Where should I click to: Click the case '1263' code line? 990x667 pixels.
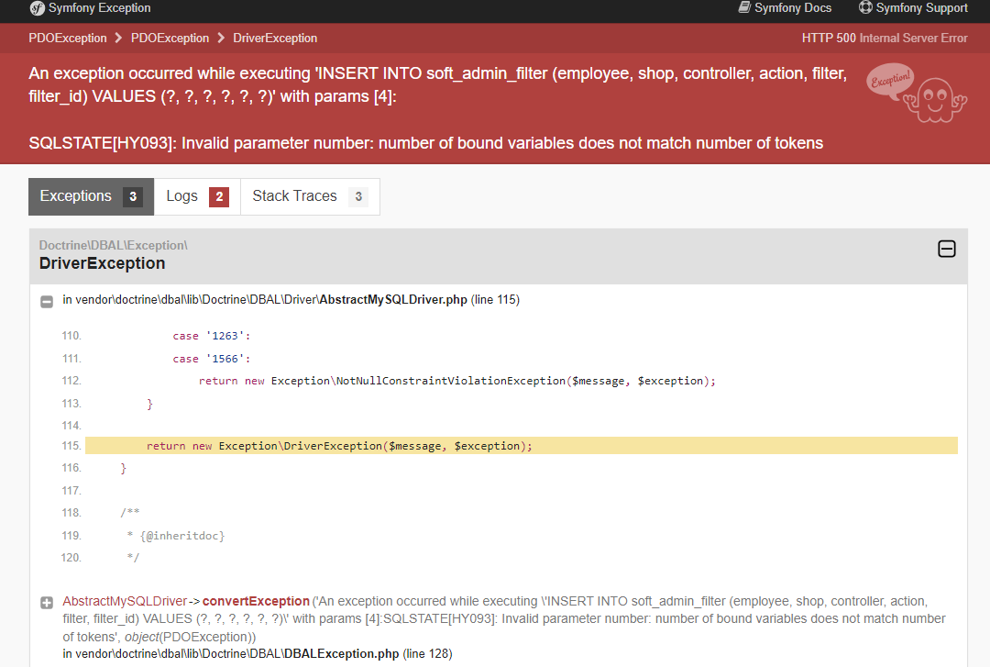coord(212,336)
